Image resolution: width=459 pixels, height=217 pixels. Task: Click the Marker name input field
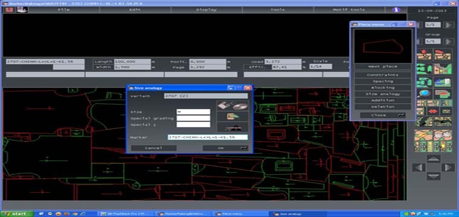[x=208, y=137]
